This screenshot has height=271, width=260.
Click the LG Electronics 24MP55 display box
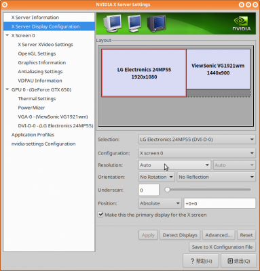click(144, 73)
